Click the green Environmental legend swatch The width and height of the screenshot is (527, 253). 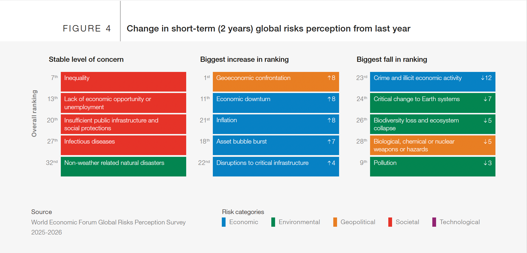pos(273,222)
